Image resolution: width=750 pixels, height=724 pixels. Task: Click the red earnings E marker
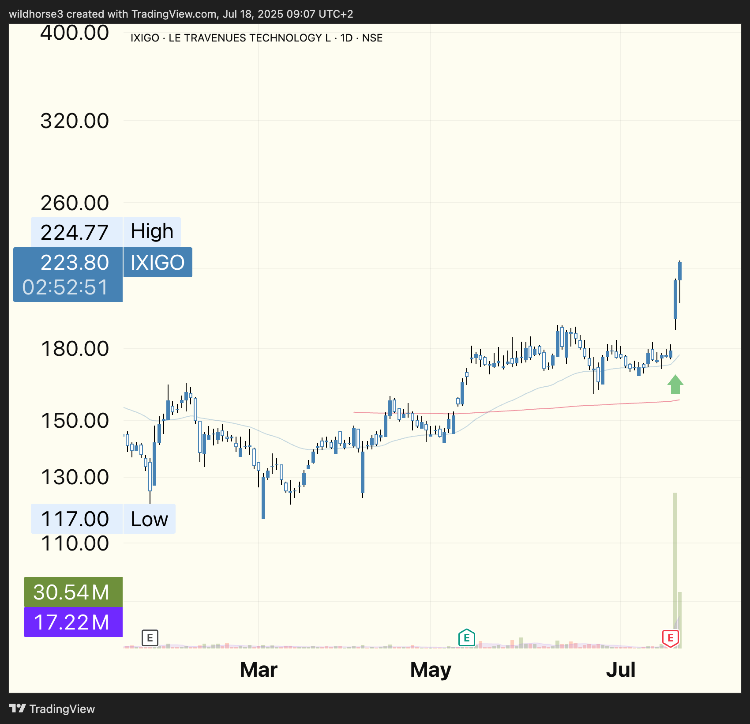click(x=670, y=638)
